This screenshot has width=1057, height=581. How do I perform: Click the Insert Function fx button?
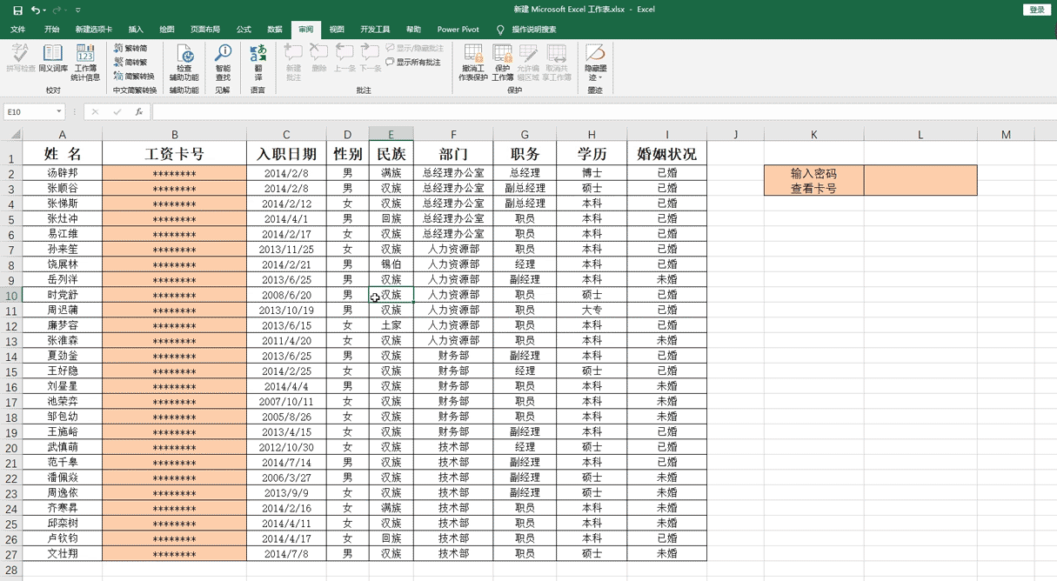click(138, 112)
